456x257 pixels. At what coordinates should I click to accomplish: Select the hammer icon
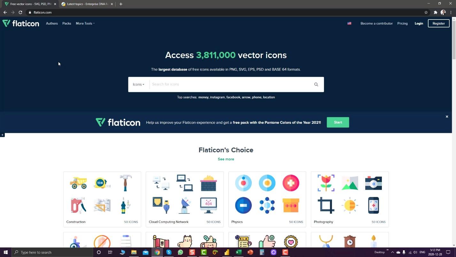coord(126,183)
